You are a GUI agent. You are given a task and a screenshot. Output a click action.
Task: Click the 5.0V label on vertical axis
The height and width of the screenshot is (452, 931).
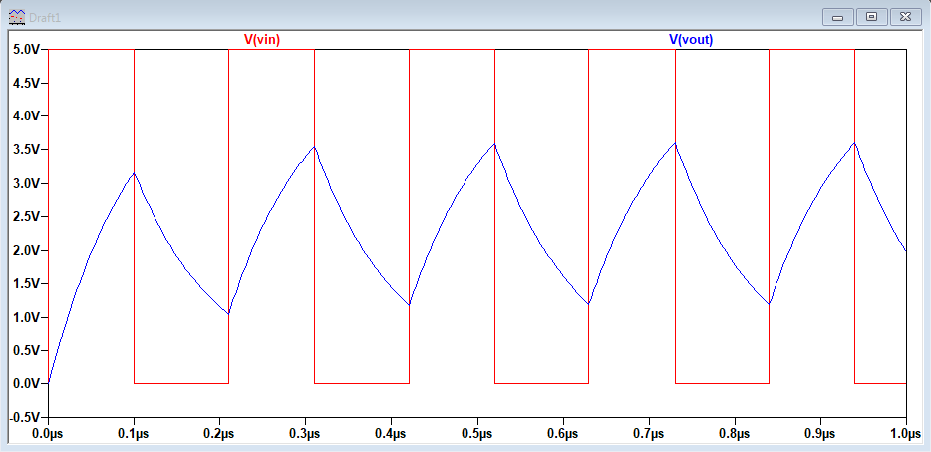(25, 49)
